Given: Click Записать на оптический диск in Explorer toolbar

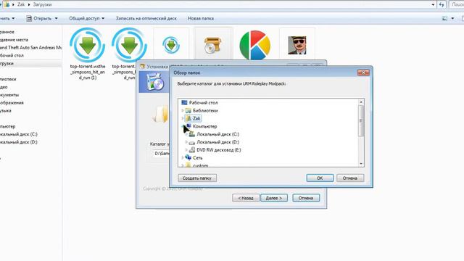Looking at the screenshot, I should [146, 18].
